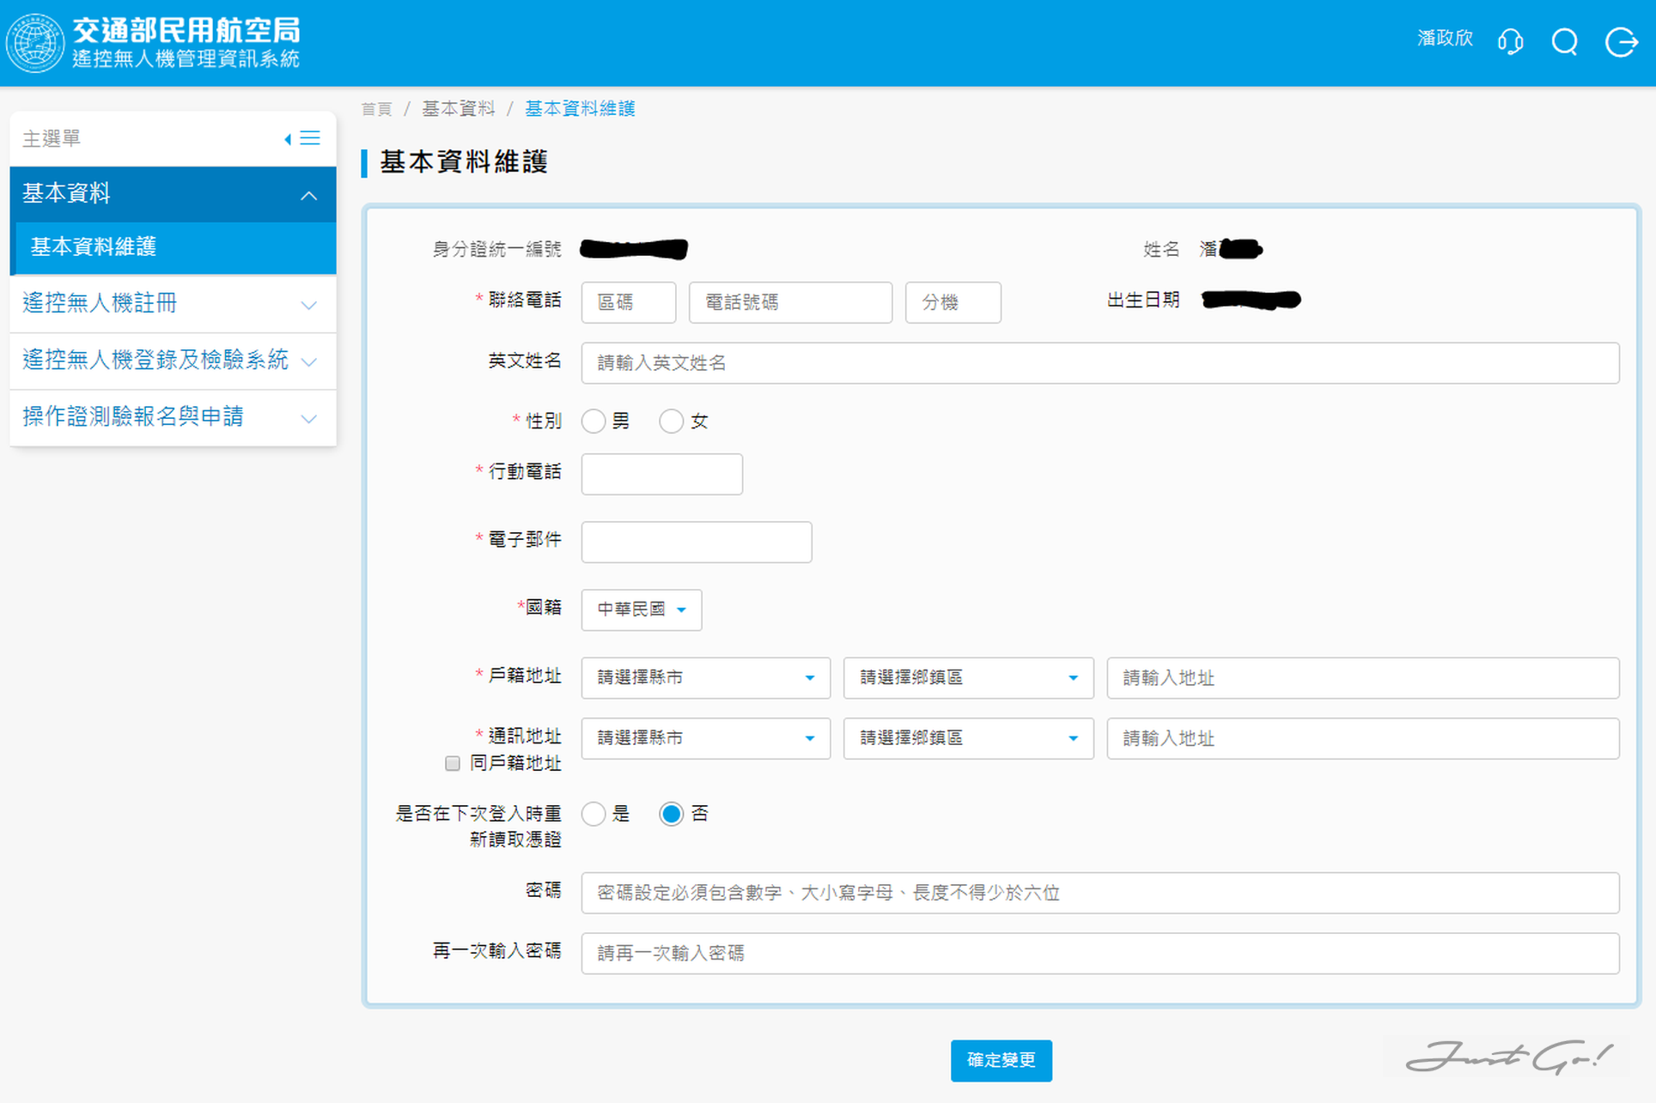Click 基本資料 breadcrumb link
1656x1103 pixels.
coord(458,109)
